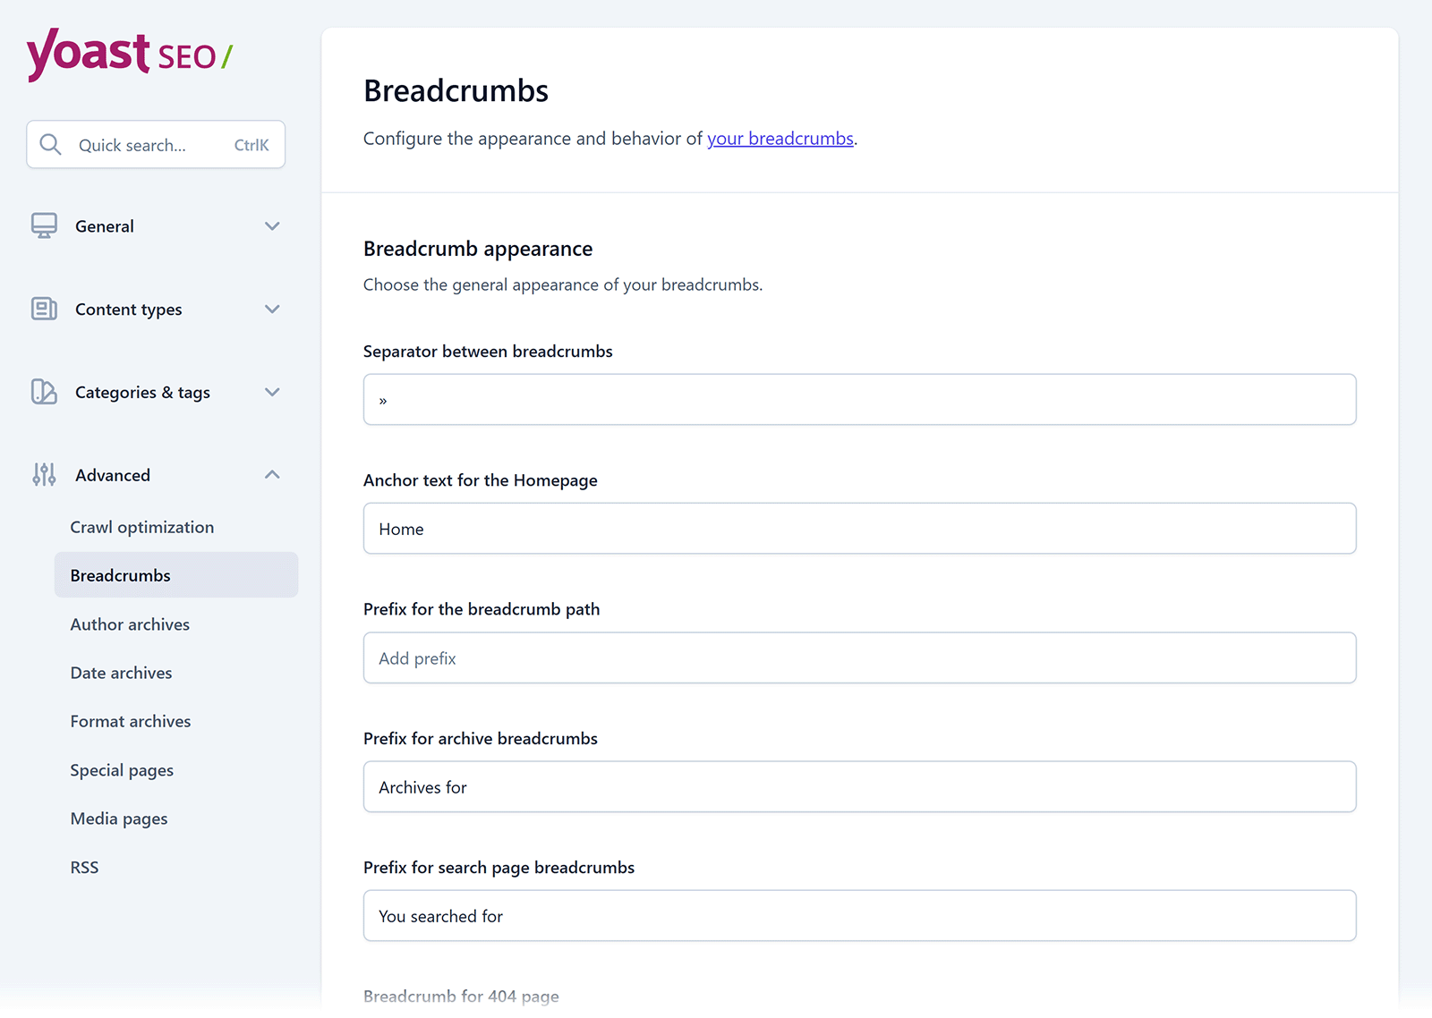The height and width of the screenshot is (1018, 1432).
Task: Click the magnifier icon in search bar
Action: pos(51,144)
